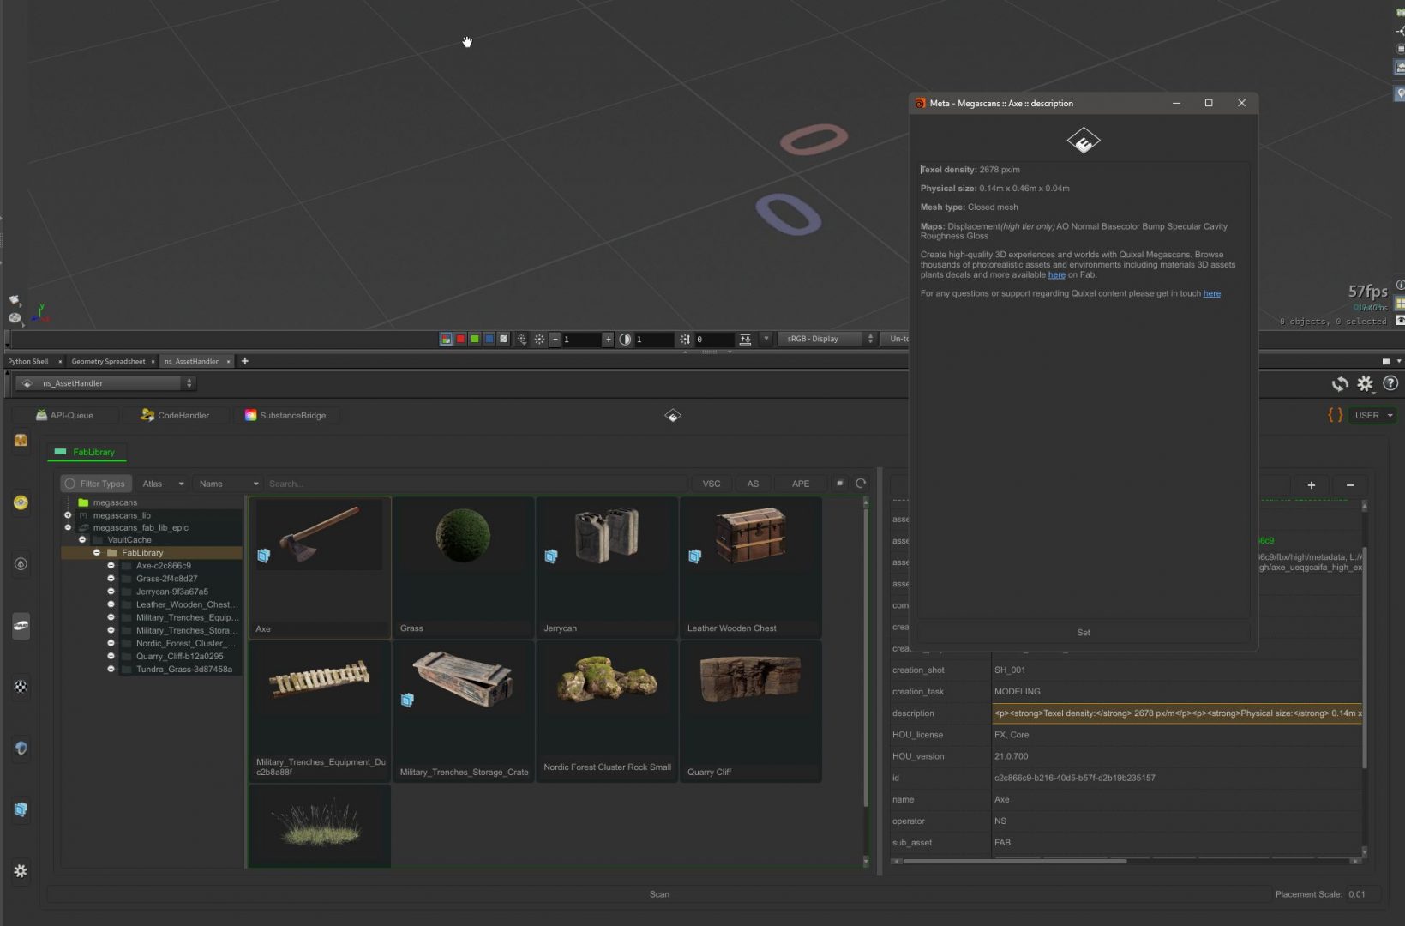Click the sync arrows icon

[1340, 384]
